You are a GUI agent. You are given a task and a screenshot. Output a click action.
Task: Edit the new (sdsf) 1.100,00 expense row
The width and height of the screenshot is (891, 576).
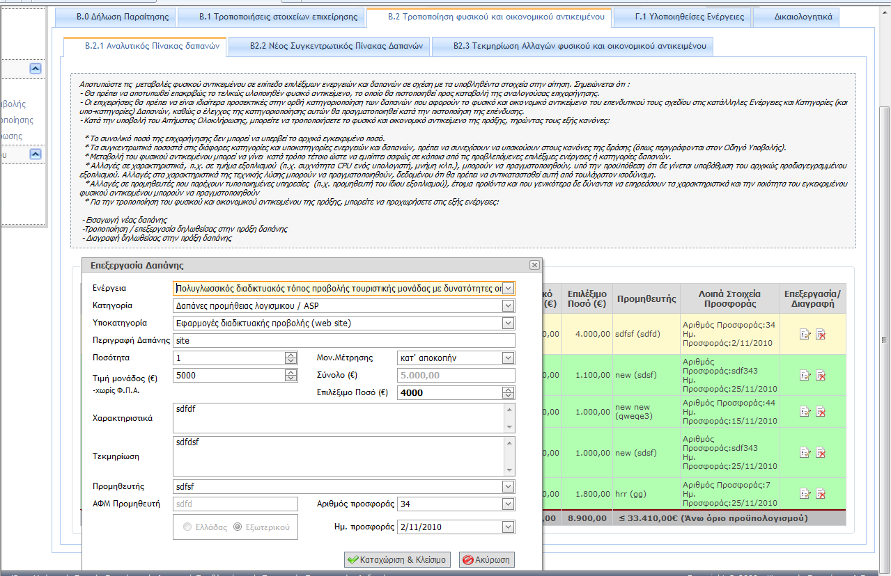click(805, 376)
